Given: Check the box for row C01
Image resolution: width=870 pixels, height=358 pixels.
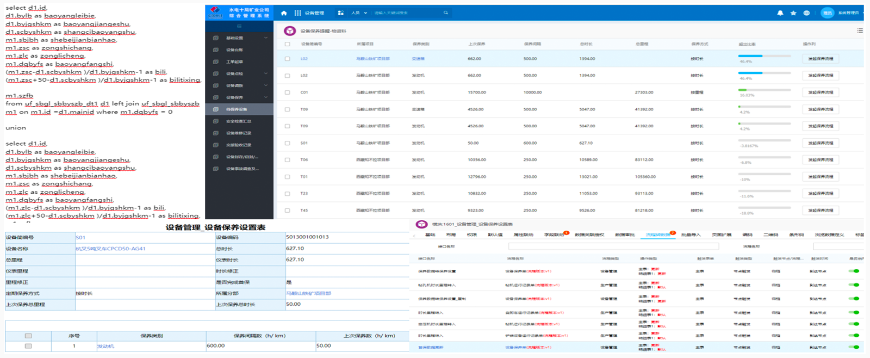Looking at the screenshot, I should [287, 92].
